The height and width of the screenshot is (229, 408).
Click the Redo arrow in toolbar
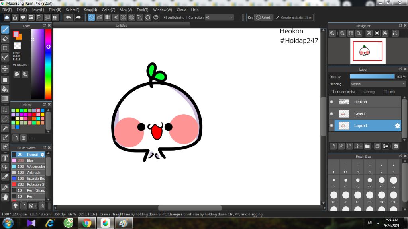click(x=78, y=17)
